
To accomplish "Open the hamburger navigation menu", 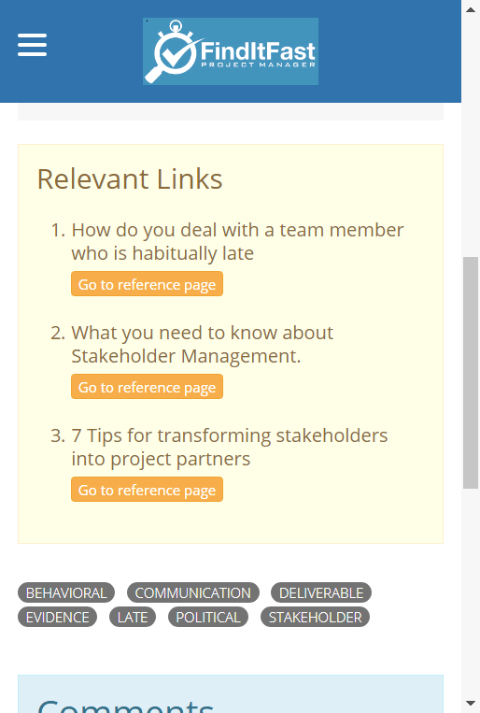I will pyautogui.click(x=33, y=45).
